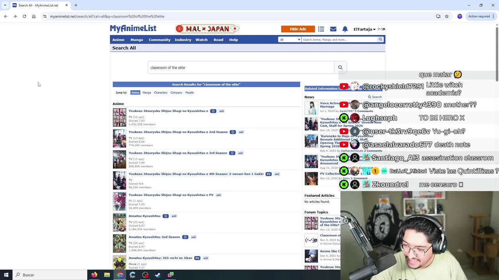Open the Industry menu

point(183,40)
